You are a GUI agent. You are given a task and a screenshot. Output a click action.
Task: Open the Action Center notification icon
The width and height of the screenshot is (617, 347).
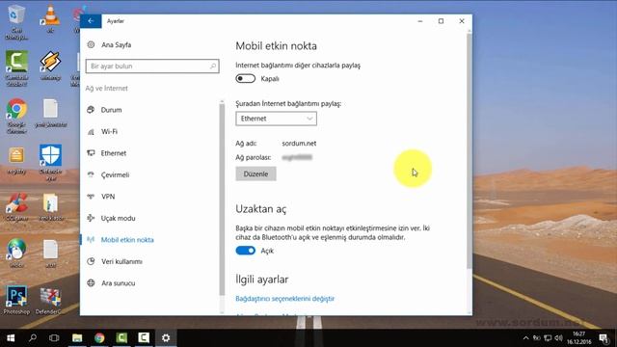pos(604,338)
